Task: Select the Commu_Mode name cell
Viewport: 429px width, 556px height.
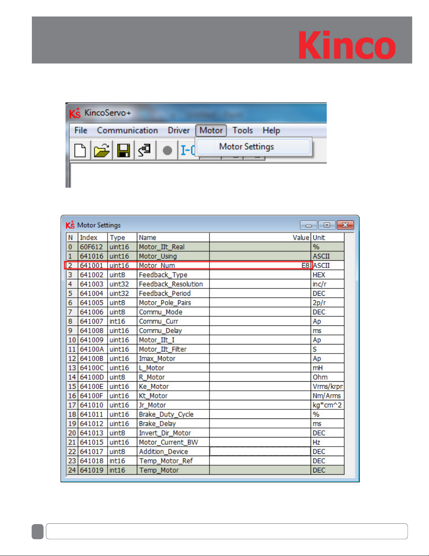Action: coord(173,312)
